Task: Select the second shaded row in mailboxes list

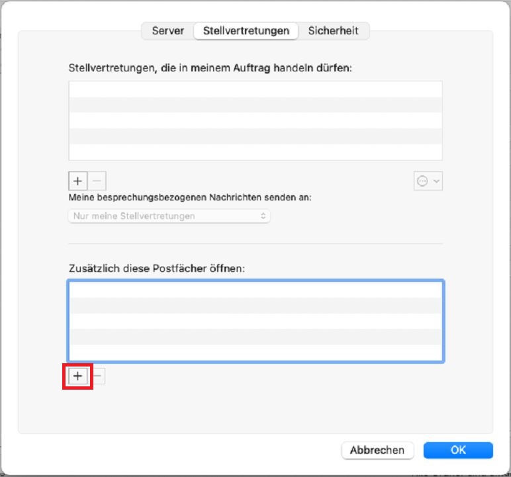Action: pyautogui.click(x=255, y=337)
